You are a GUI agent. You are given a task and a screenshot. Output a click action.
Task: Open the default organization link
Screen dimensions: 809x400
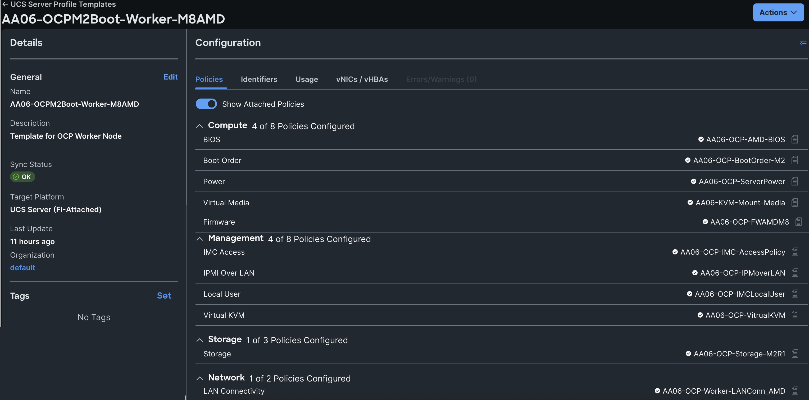22,268
